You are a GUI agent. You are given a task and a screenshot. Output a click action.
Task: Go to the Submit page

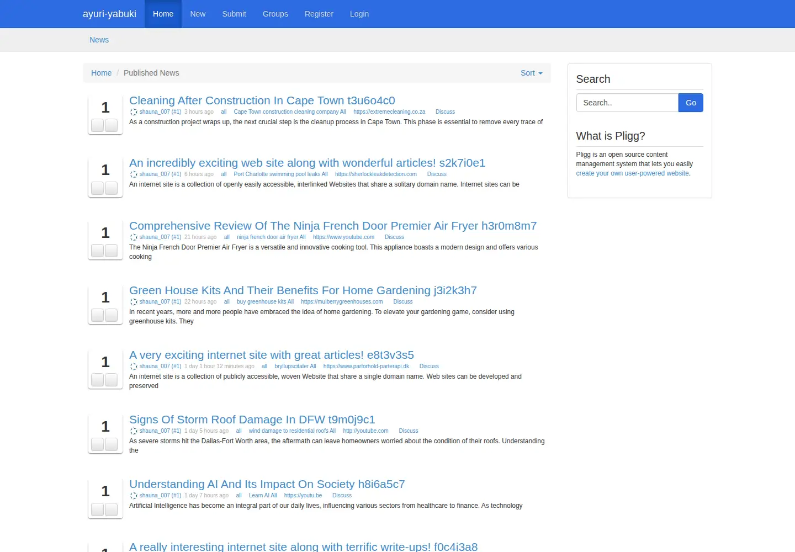point(234,14)
